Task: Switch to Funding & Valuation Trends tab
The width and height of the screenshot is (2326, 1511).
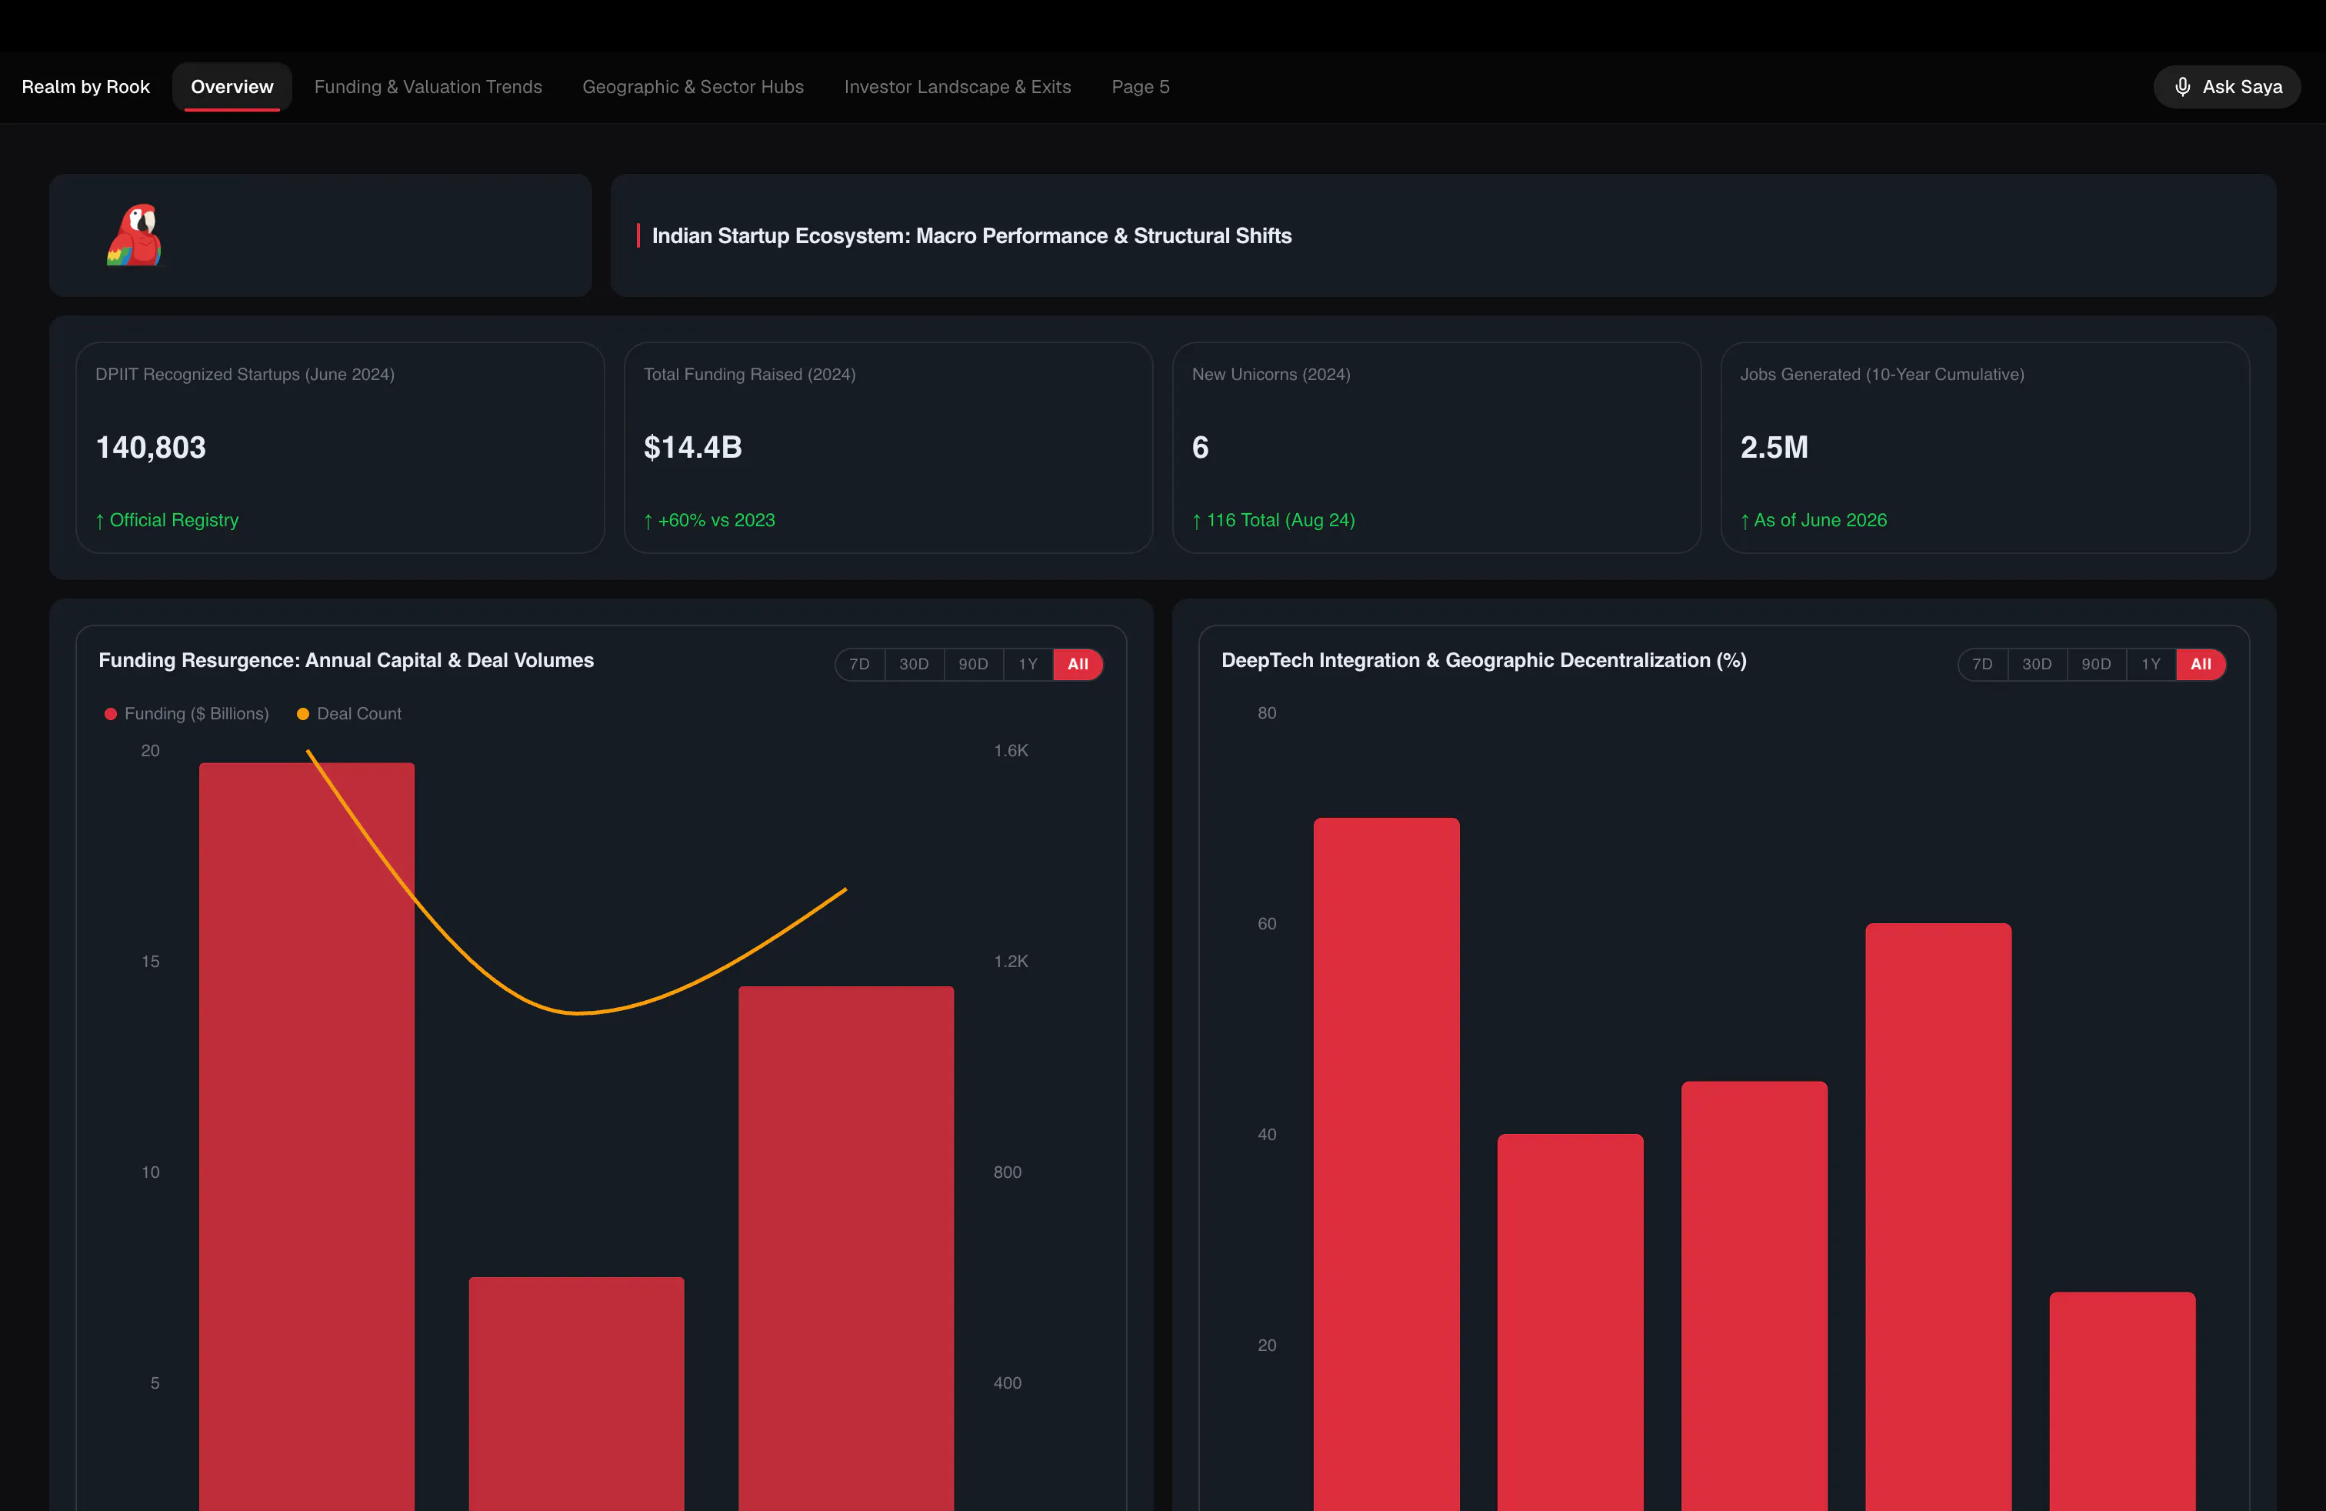Action: [428, 87]
